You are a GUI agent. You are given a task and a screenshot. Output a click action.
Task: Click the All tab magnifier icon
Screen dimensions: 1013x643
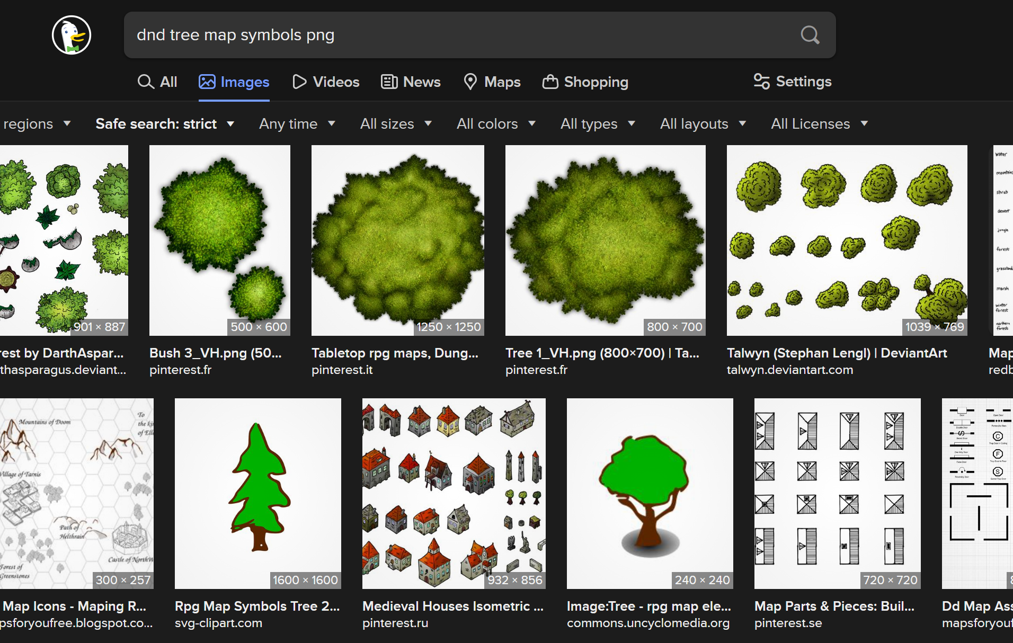click(146, 82)
